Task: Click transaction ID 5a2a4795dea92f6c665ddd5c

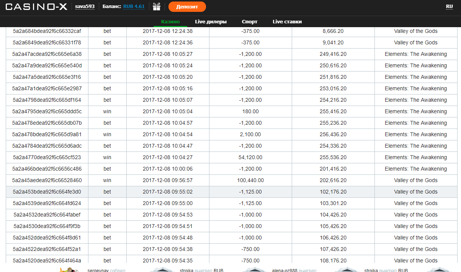Action: point(47,111)
